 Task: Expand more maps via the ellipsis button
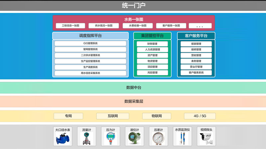click(x=200, y=25)
